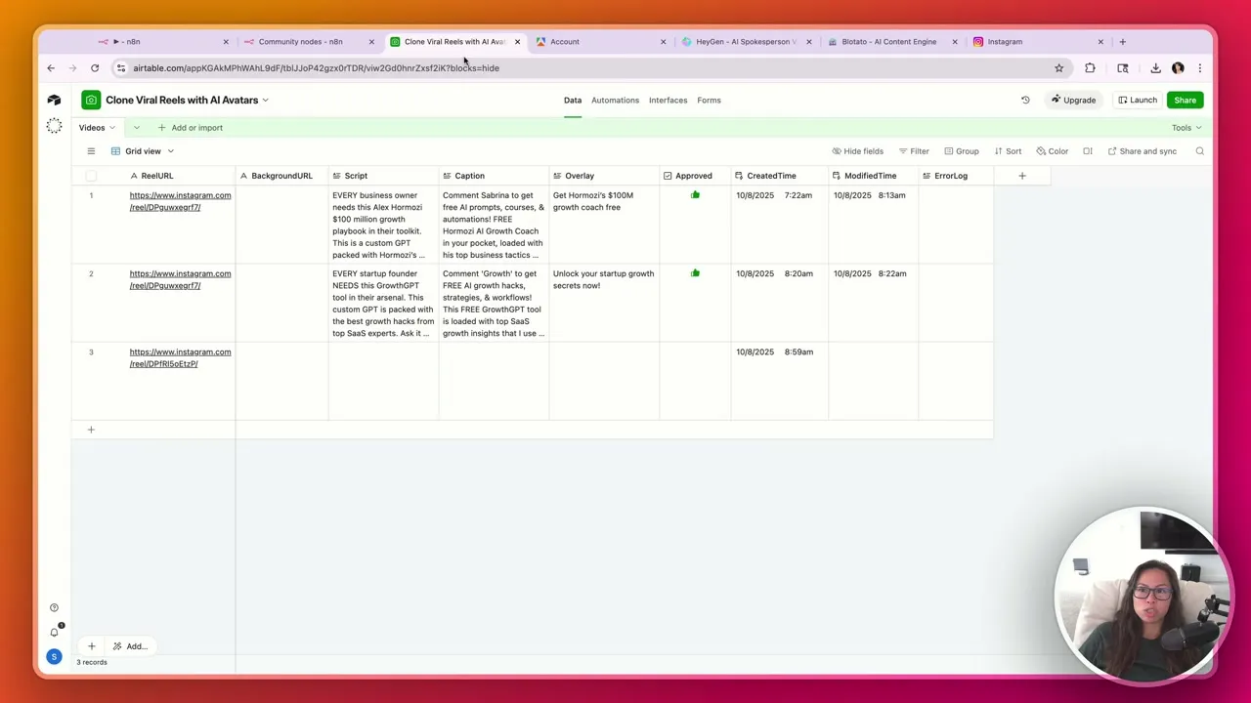Open a new browser tab
This screenshot has width=1251, height=703.
(1122, 42)
